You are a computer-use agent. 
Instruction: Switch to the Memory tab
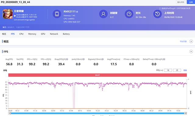(x=32, y=34)
